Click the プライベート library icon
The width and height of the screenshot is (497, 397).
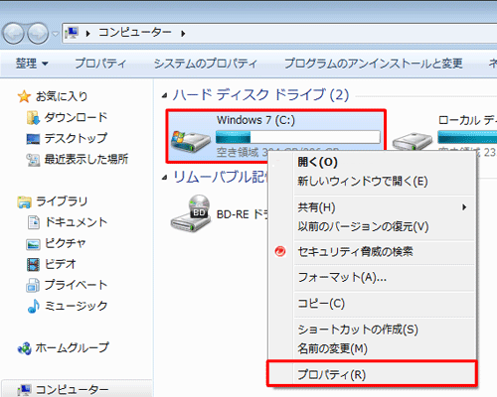[33, 285]
